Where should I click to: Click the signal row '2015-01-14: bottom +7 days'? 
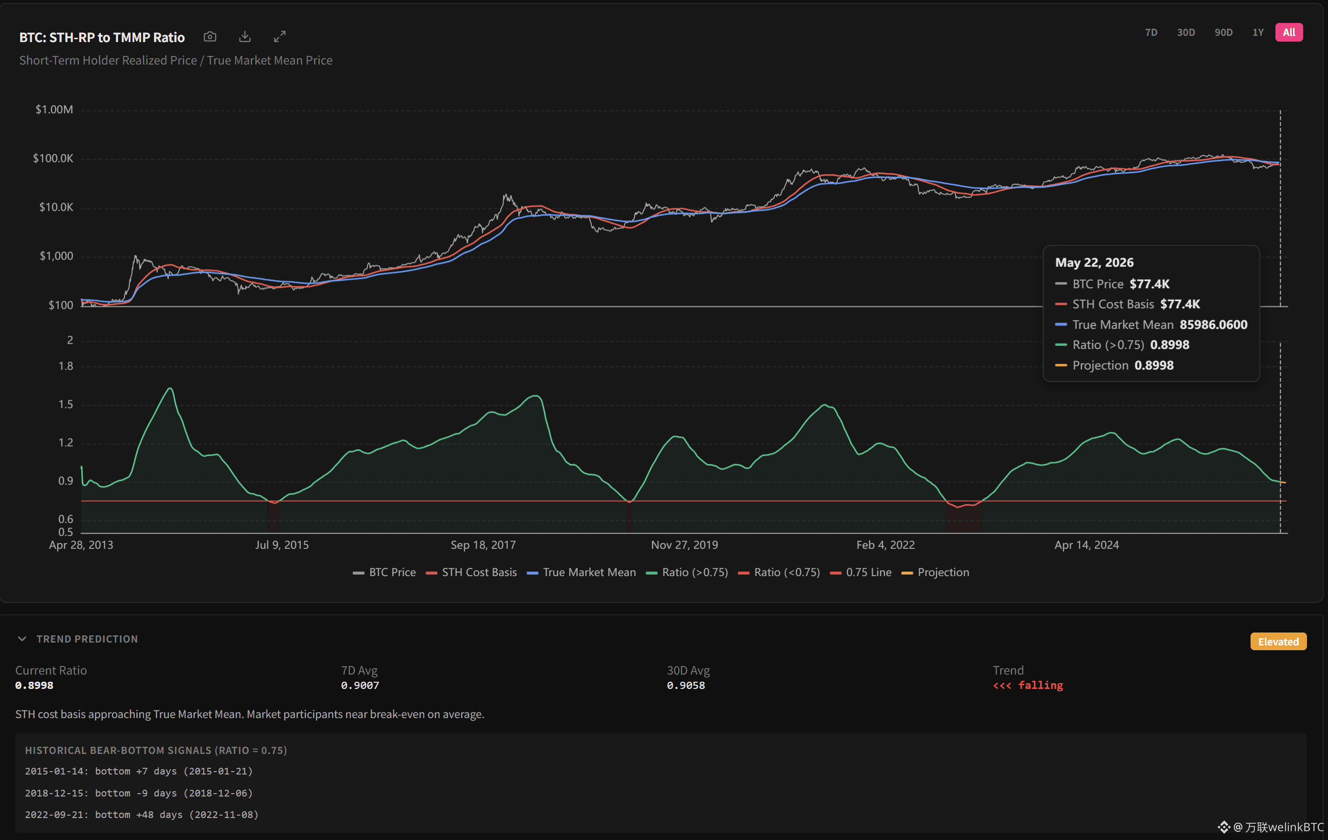pyautogui.click(x=139, y=771)
